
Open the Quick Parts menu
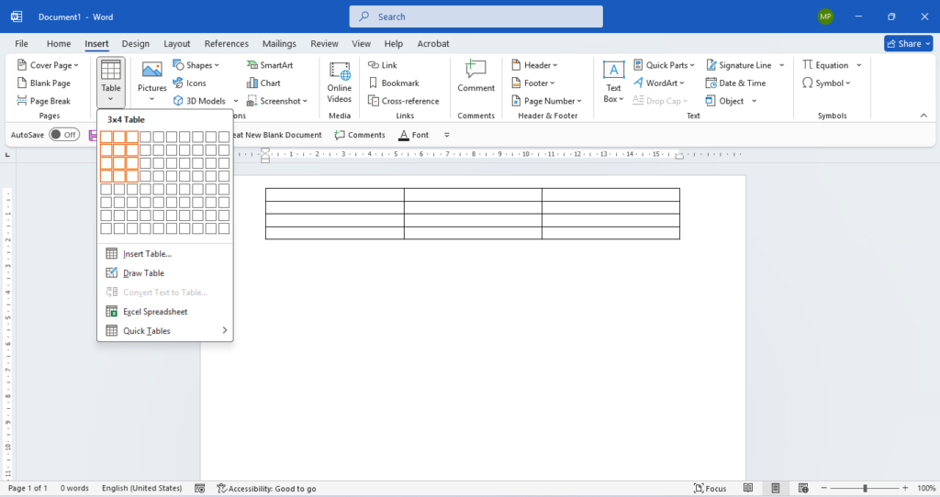[x=665, y=65]
